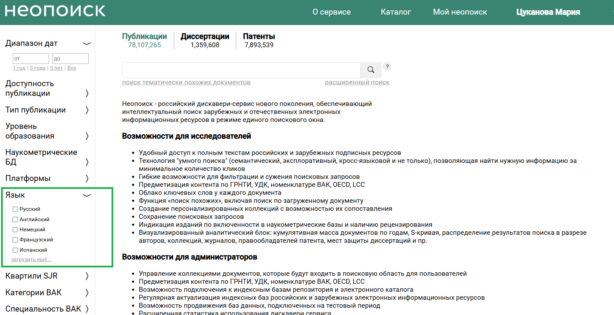Open the Каталог menu item

396,12
